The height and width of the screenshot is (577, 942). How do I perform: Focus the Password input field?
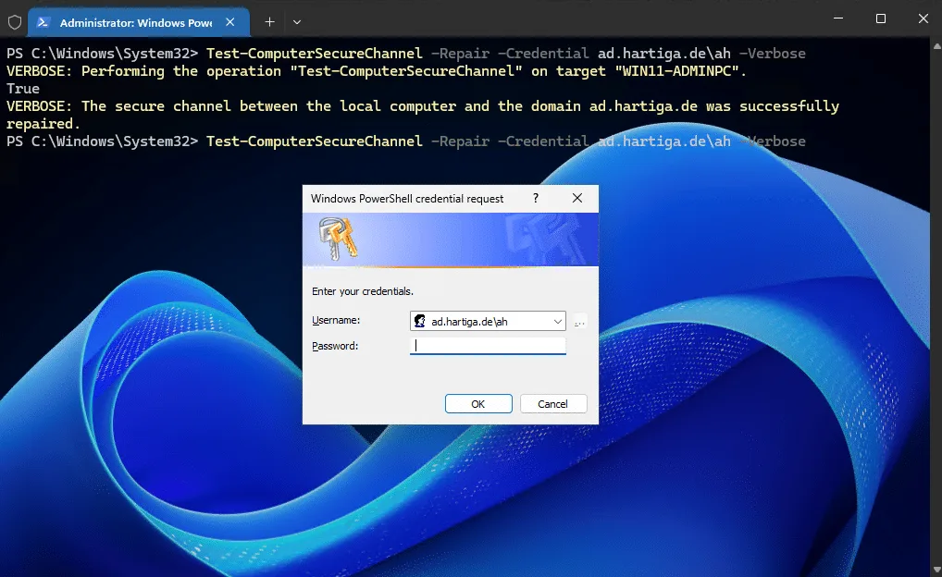tap(488, 346)
